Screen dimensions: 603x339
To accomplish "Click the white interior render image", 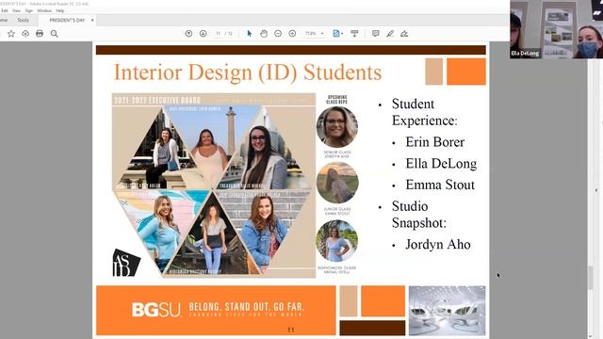I will click(447, 311).
